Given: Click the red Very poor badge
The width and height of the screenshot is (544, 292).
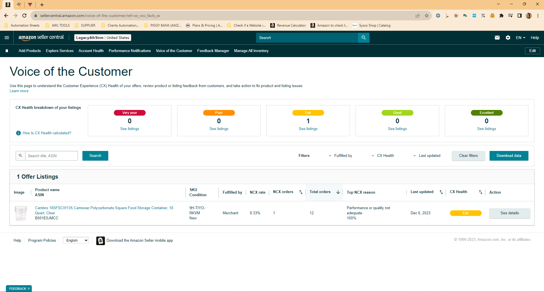Looking at the screenshot, I should coord(130,113).
